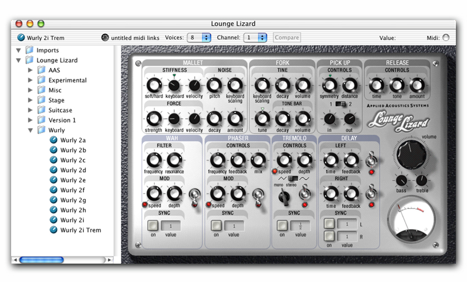Collapse the Lounge Lizard folder triangle

(x=18, y=60)
